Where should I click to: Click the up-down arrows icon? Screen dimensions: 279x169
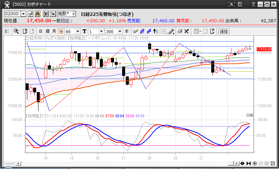[156, 31]
